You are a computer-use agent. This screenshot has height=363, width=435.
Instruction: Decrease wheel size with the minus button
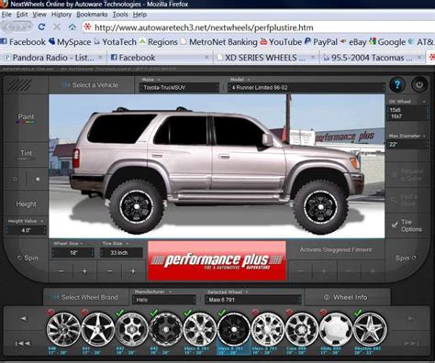(x=61, y=271)
